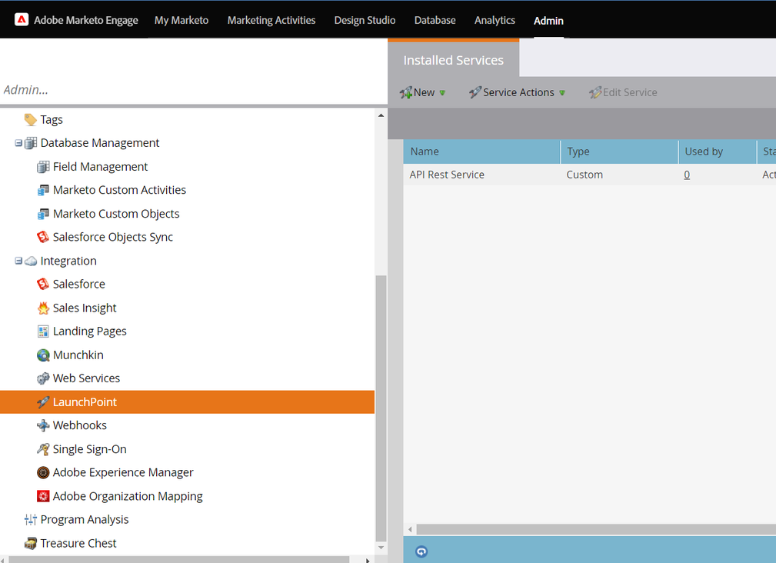
Task: Click the Landing Pages icon
Action: [43, 331]
